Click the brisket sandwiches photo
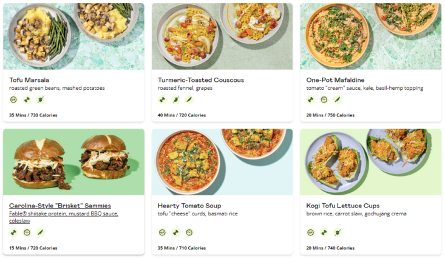This screenshot has width=445, height=259. pos(73,161)
